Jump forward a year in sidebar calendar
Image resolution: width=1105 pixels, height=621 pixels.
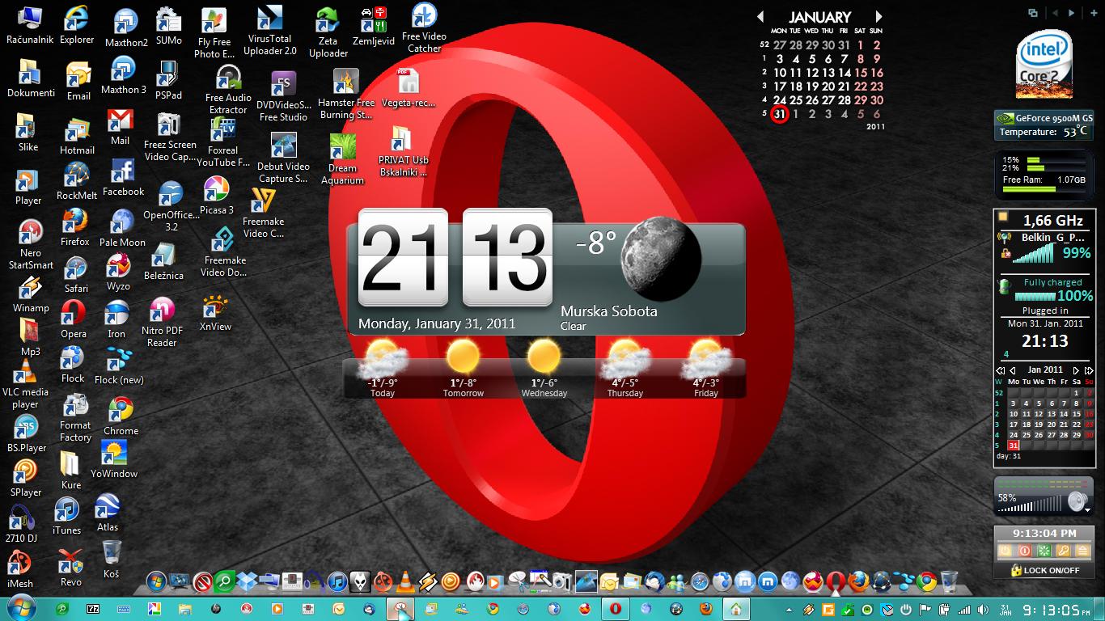coord(1089,370)
